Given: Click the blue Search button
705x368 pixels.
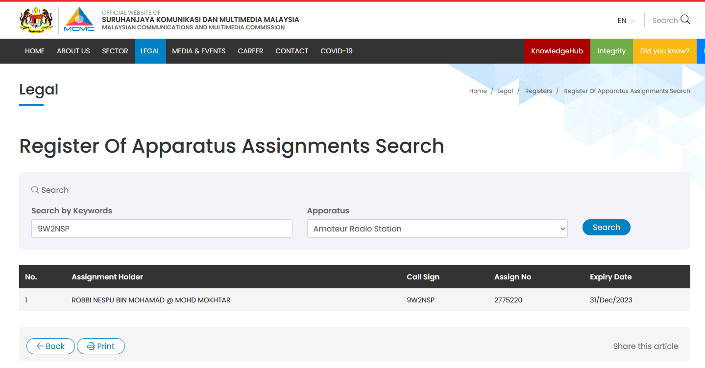Looking at the screenshot, I should coord(607,227).
